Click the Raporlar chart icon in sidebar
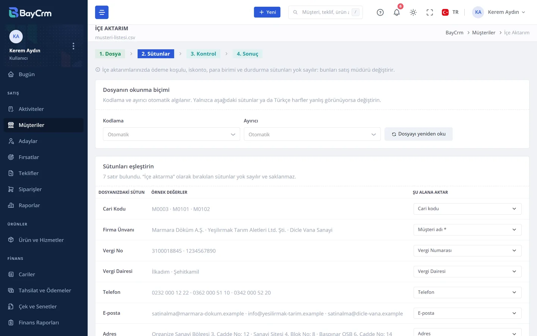537x336 pixels. 11,205
